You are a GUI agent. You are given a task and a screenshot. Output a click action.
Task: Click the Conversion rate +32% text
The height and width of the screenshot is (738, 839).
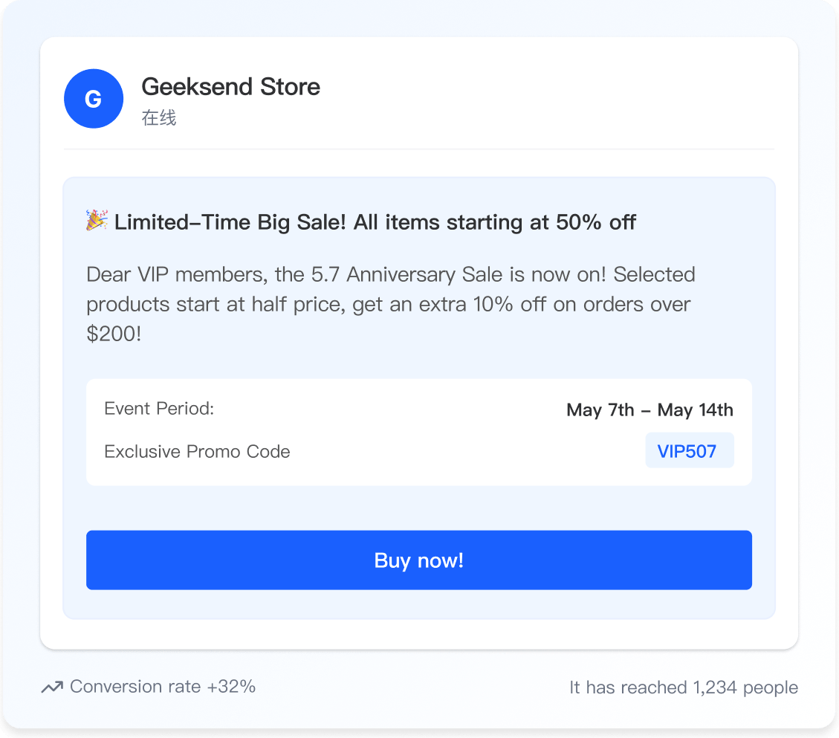coord(163,687)
